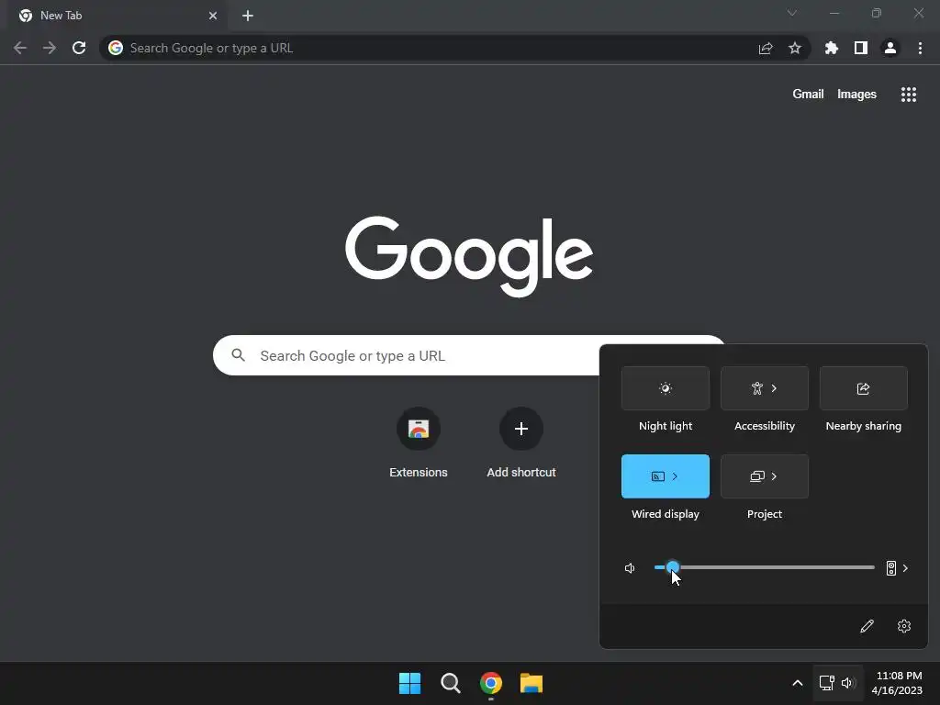Toggle Nearby sharing tile
The image size is (940, 705).
[863, 388]
